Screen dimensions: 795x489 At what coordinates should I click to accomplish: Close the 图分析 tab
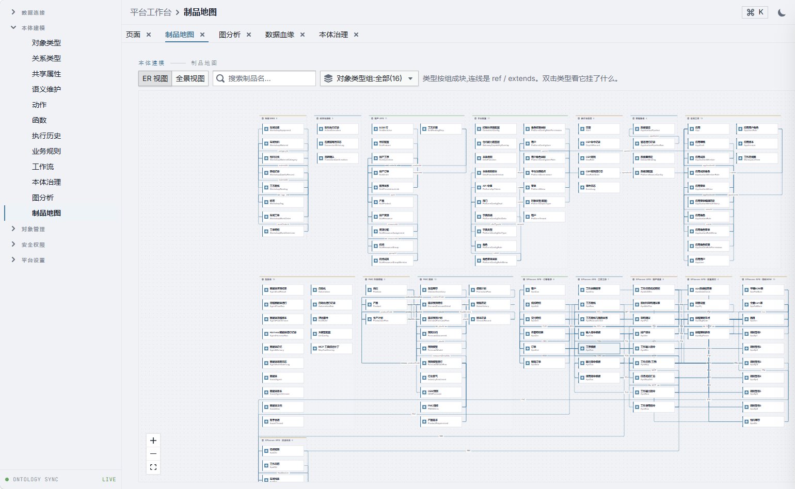(x=249, y=35)
